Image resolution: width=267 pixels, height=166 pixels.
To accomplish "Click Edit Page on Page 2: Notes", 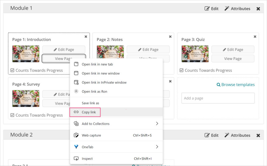I will 148,50.
